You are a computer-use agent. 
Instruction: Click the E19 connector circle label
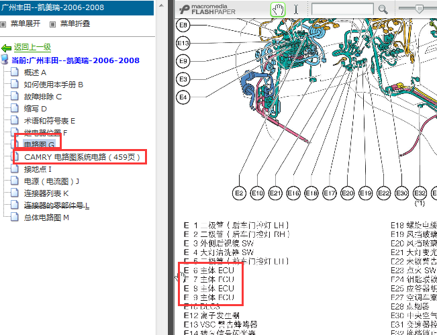click(x=366, y=193)
